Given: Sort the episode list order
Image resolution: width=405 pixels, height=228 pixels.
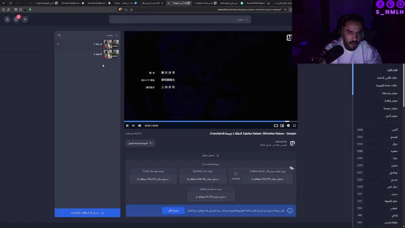Looking at the screenshot, I should point(59,35).
